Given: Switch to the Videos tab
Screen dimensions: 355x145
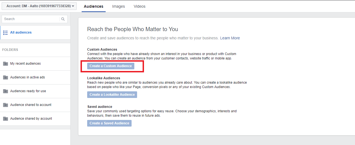Looking at the screenshot, I should (140, 6).
